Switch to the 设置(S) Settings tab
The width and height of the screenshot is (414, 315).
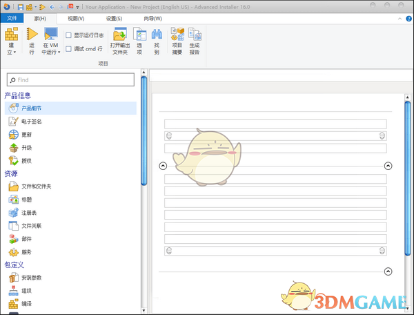pyautogui.click(x=114, y=19)
